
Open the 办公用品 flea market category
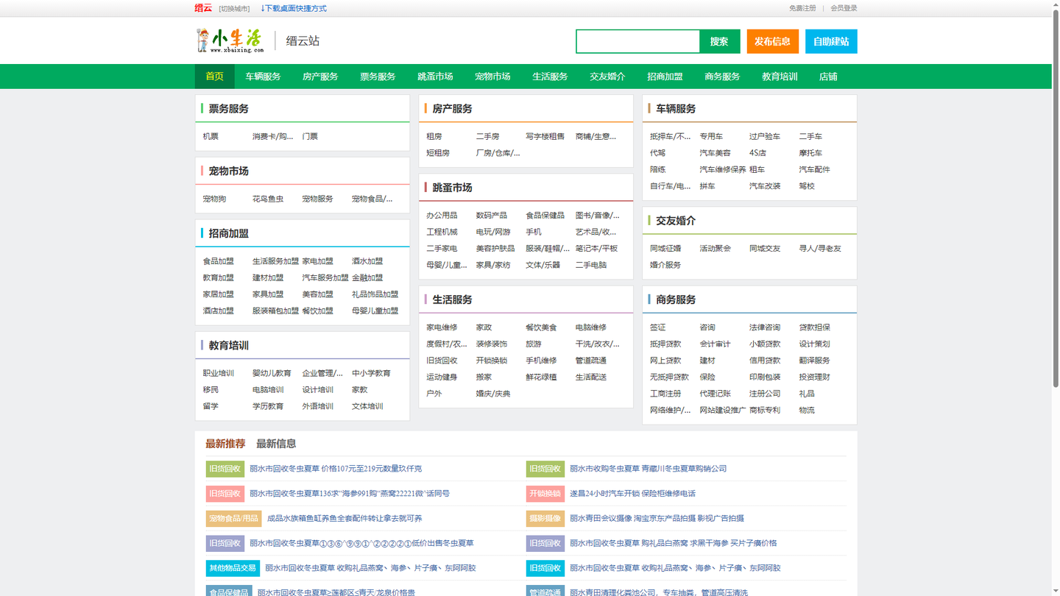(x=442, y=215)
